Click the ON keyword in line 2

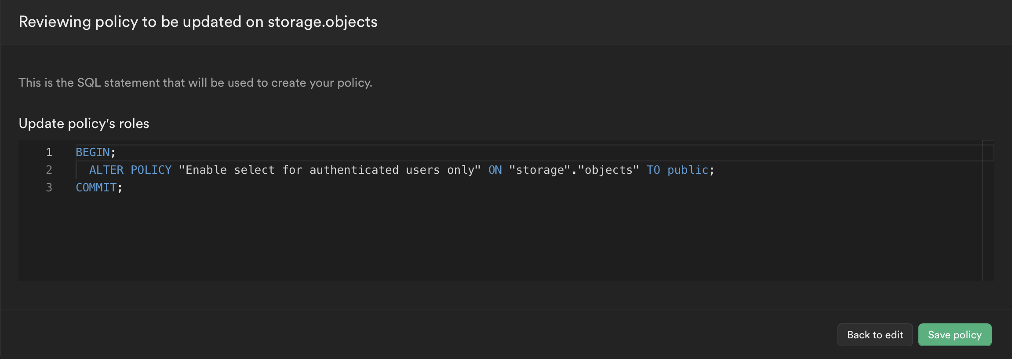[495, 170]
